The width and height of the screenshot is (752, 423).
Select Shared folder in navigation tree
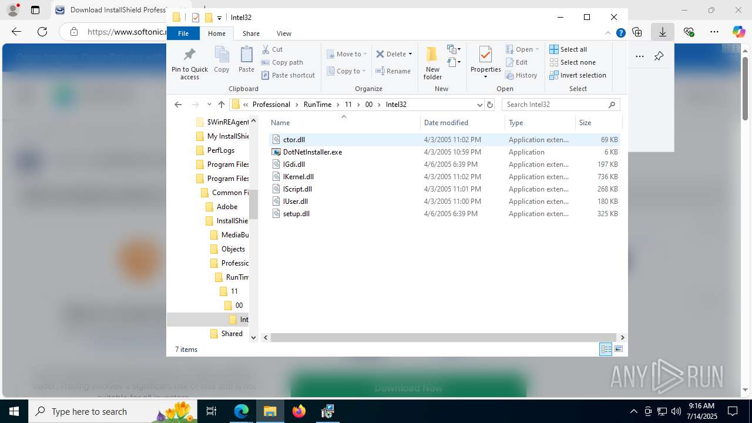pyautogui.click(x=231, y=334)
